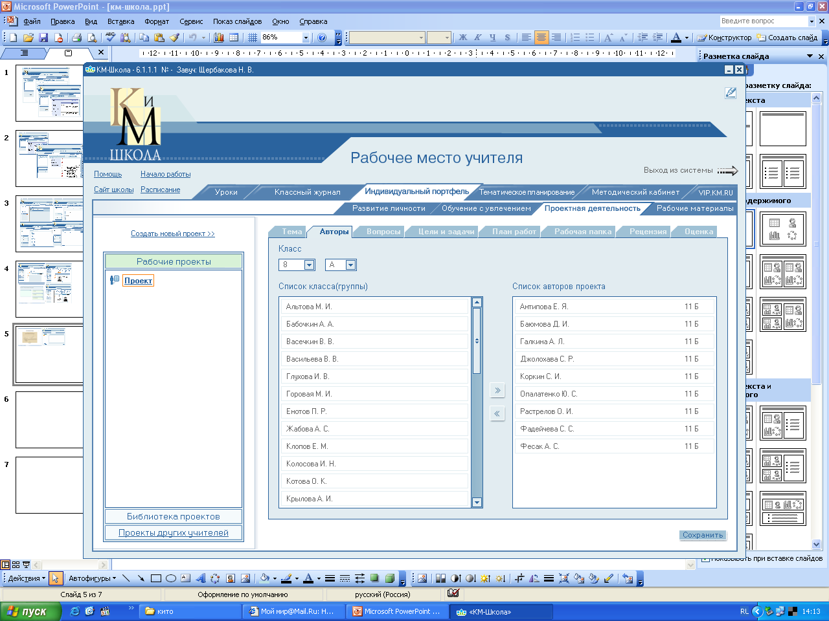Create a new presentation with the New icon
The width and height of the screenshot is (829, 621).
13,38
